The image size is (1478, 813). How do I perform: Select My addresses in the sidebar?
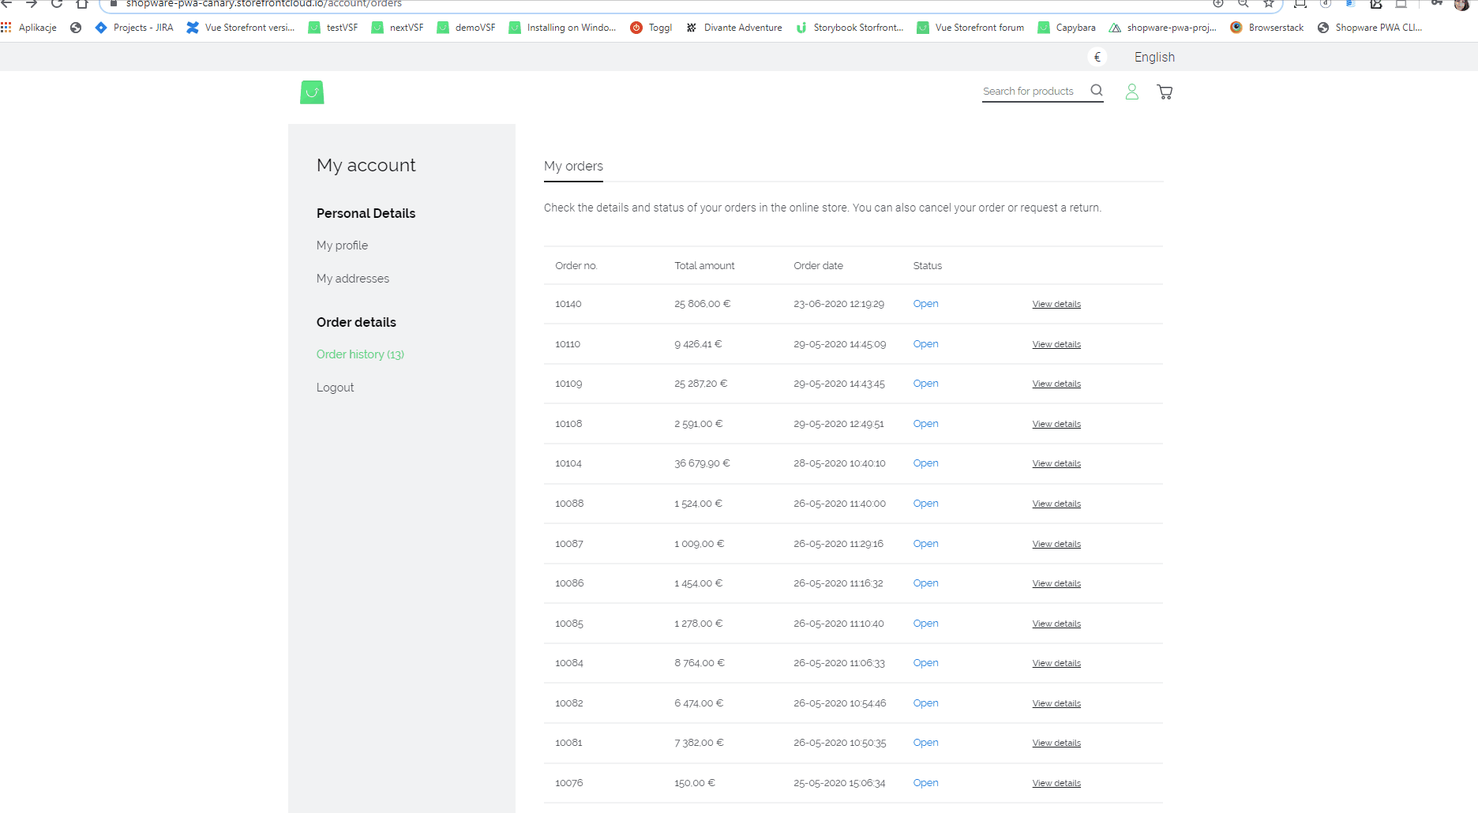[352, 278]
